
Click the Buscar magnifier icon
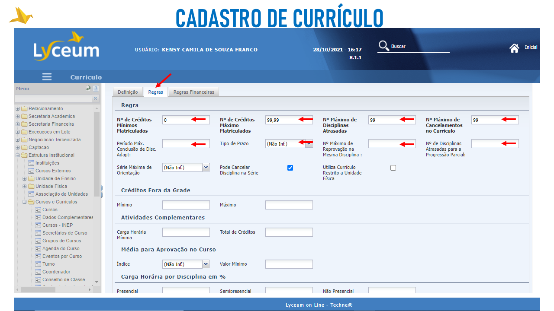click(383, 46)
